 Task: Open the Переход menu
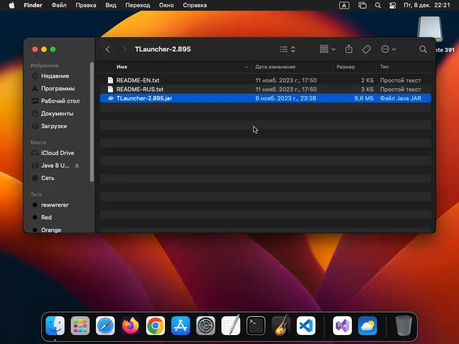coord(138,5)
